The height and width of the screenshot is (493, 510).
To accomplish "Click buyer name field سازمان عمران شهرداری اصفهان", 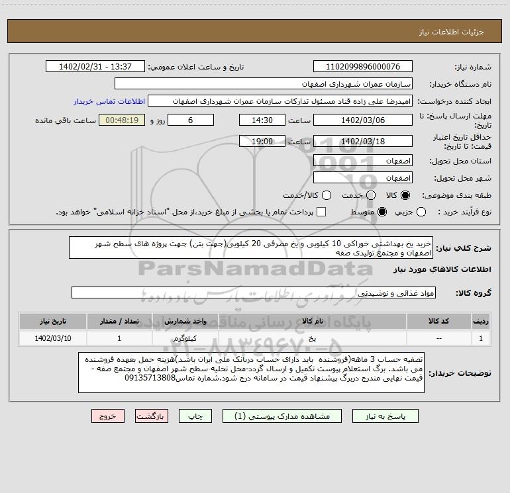I will click(264, 83).
